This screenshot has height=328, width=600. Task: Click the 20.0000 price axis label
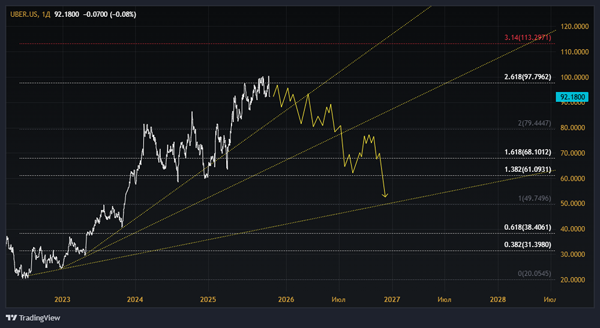coord(573,280)
